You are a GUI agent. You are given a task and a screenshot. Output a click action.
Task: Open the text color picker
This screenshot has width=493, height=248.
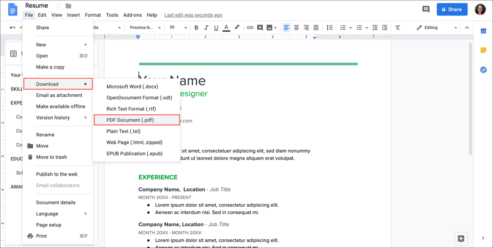click(226, 27)
